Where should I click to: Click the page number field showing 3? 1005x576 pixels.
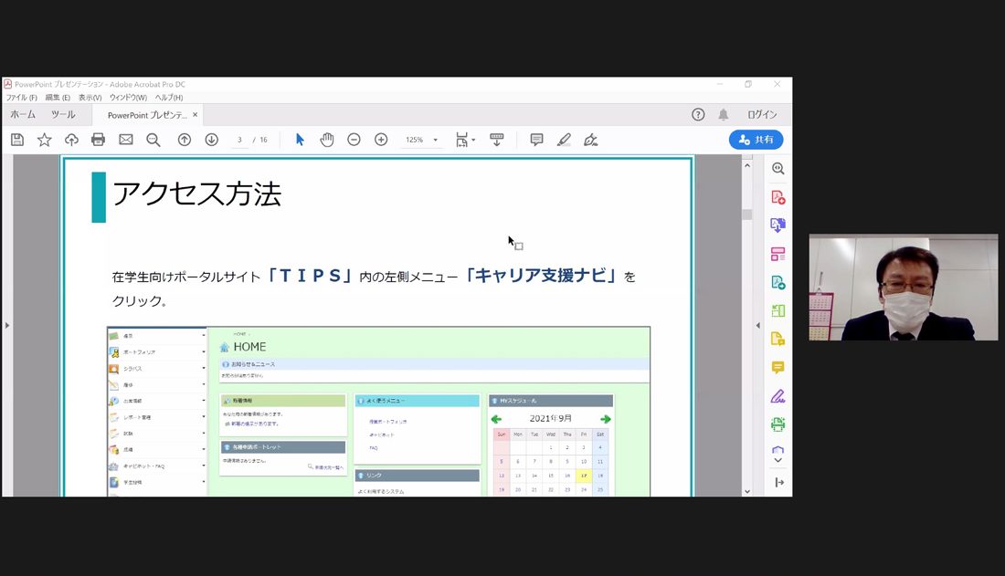[239, 140]
